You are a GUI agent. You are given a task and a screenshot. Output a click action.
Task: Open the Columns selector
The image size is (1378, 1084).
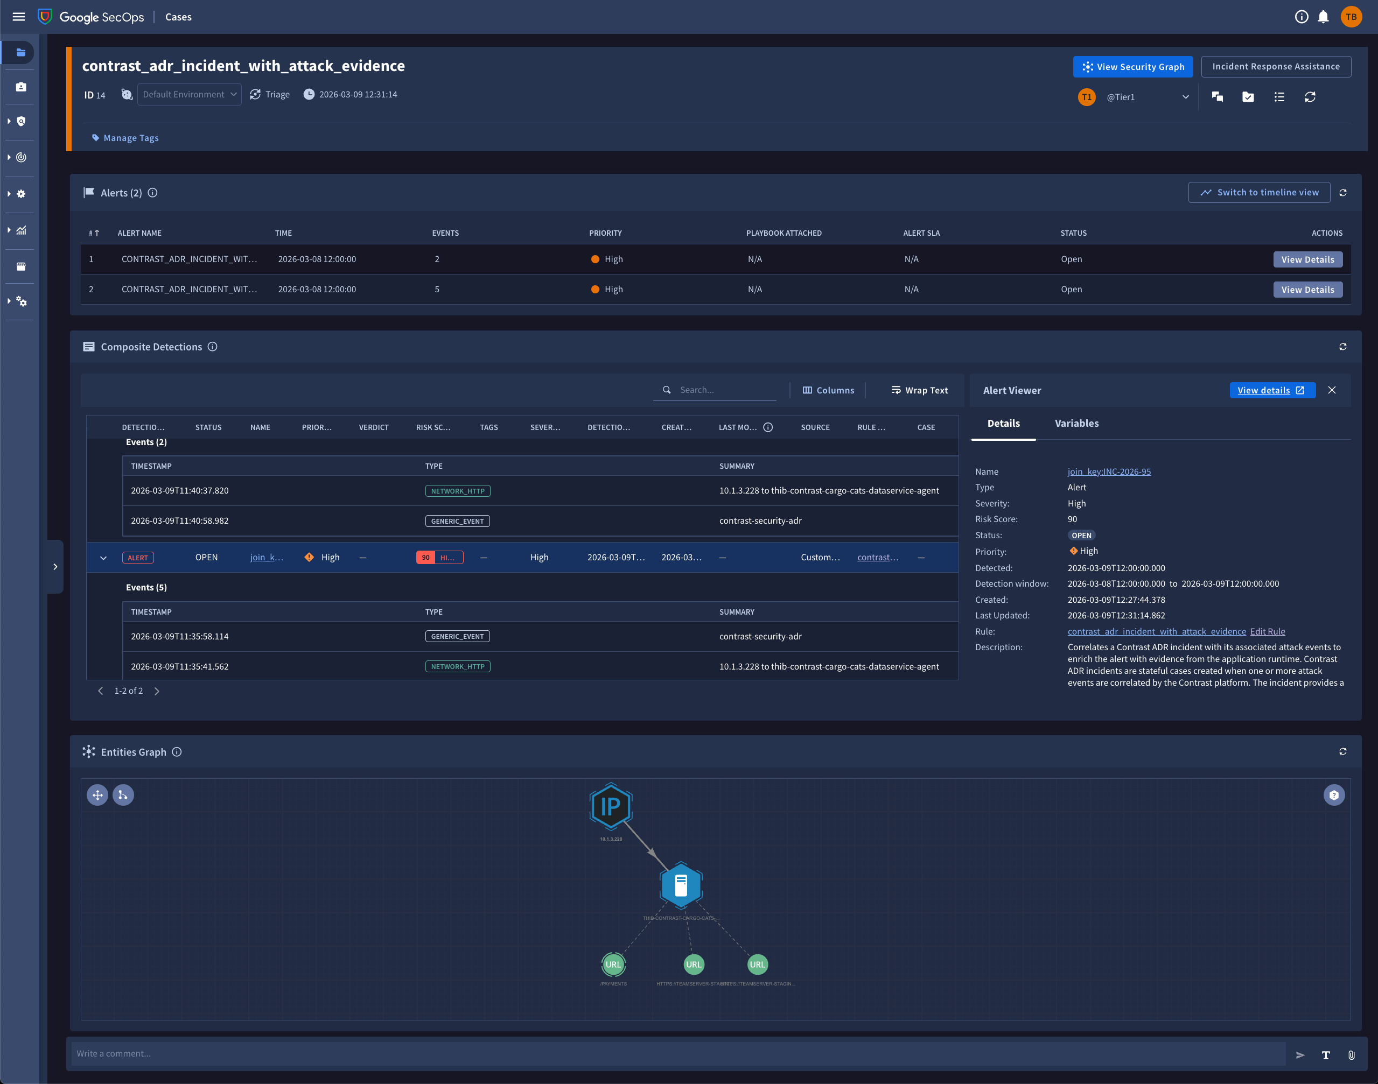(x=828, y=390)
